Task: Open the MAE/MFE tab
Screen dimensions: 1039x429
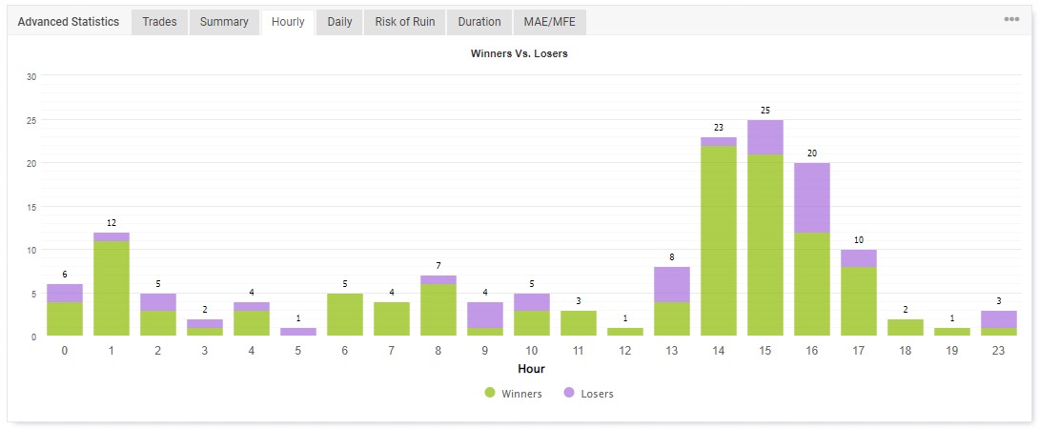Action: pyautogui.click(x=550, y=22)
